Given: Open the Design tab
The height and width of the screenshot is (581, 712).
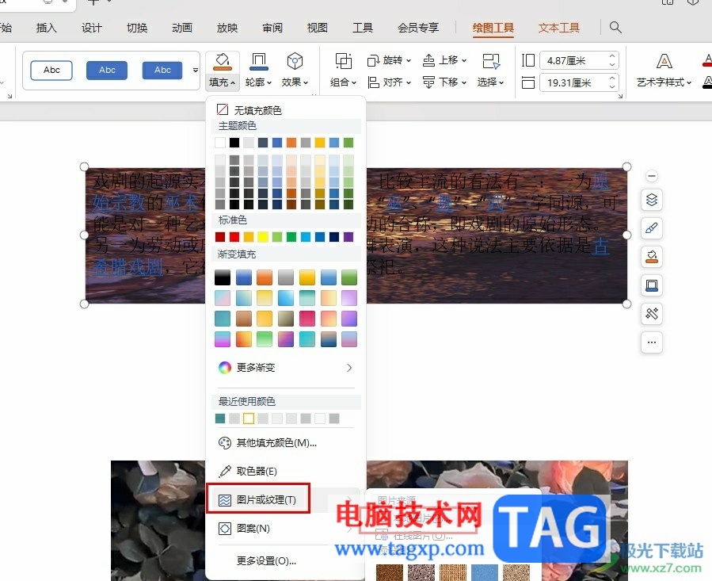Looking at the screenshot, I should point(92,28).
